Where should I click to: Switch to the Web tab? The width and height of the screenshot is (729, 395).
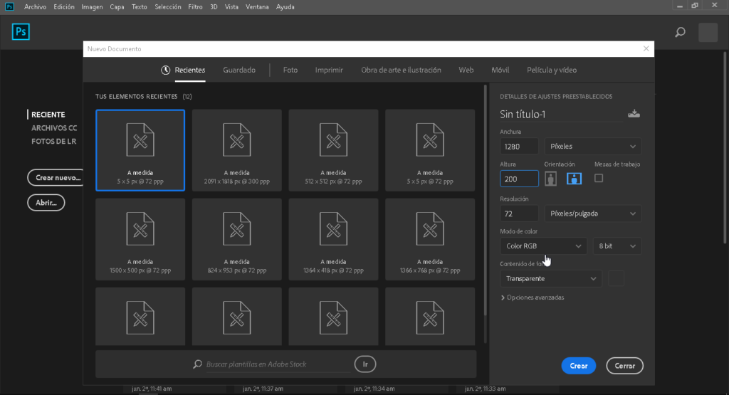[x=466, y=70]
